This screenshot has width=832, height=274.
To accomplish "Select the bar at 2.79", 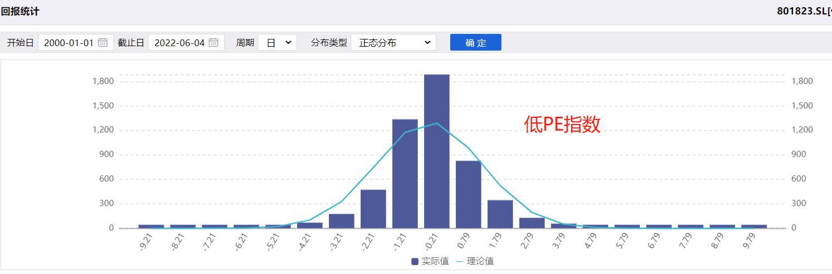I will pos(532,223).
